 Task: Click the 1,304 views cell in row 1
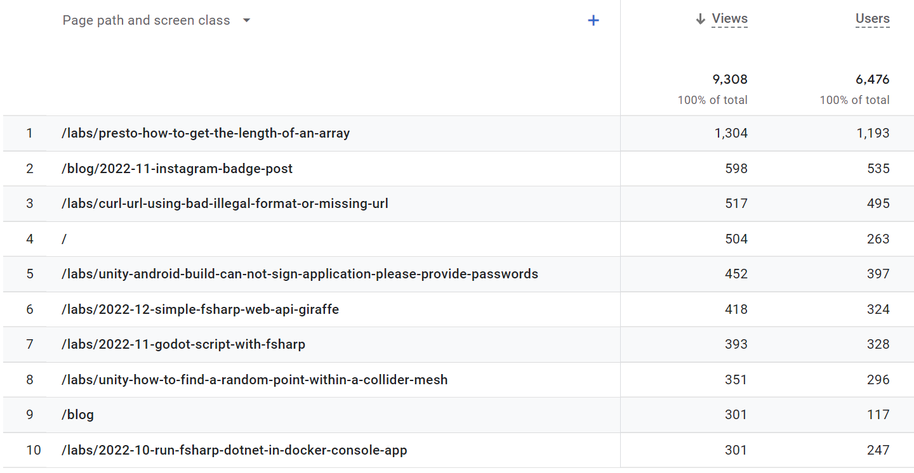(731, 133)
